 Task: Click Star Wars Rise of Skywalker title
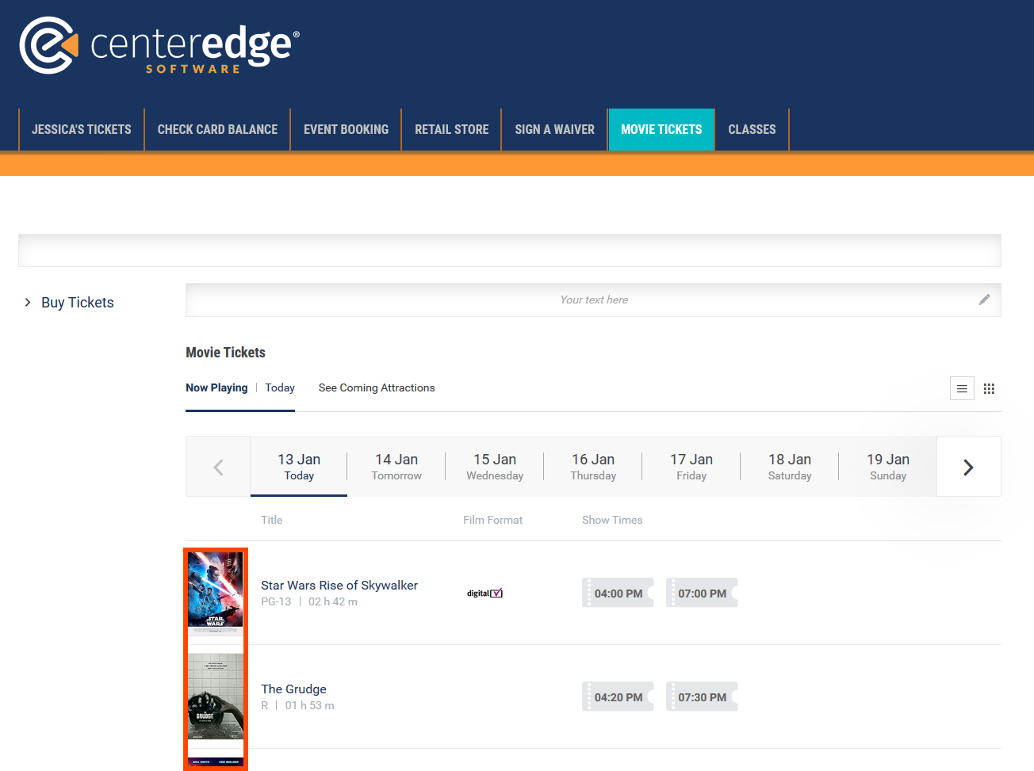click(339, 585)
